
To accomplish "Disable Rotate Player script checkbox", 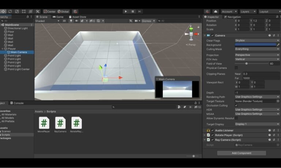I will coord(212,135).
